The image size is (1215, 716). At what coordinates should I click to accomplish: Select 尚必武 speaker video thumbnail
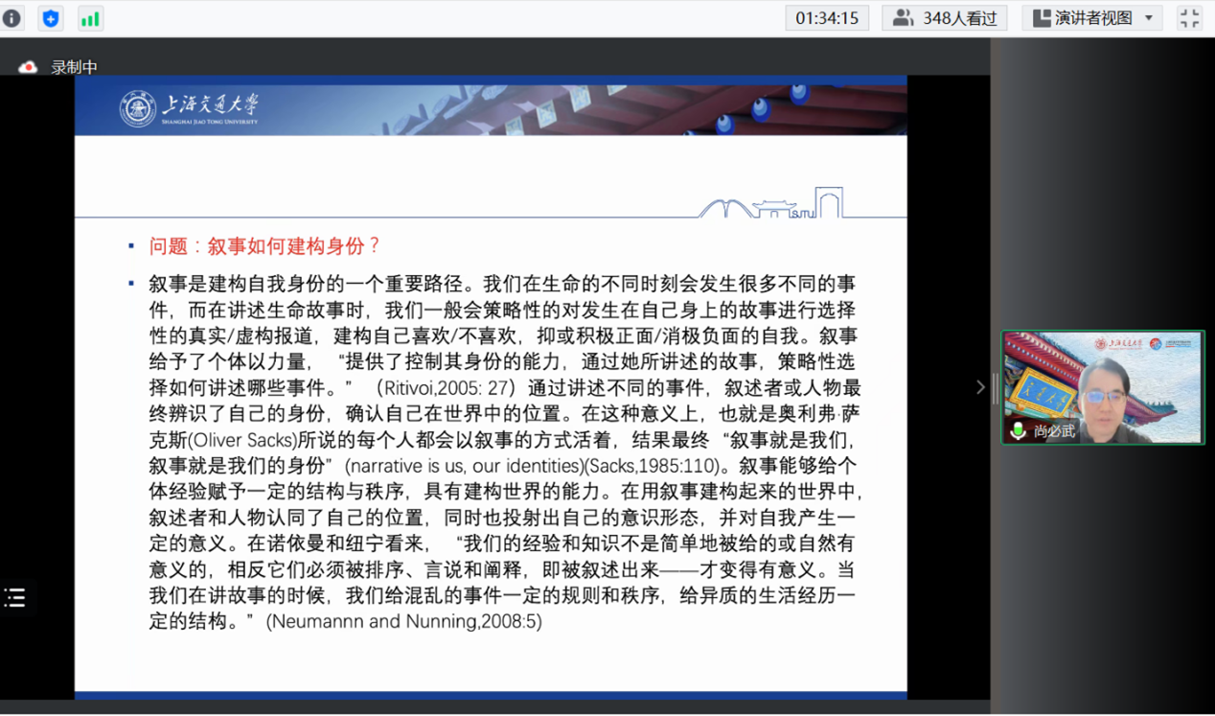coord(1103,387)
